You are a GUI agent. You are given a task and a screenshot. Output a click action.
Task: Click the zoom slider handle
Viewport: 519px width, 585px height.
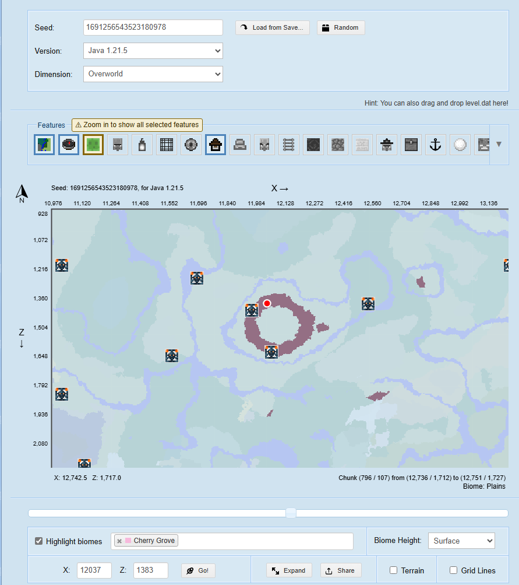click(x=291, y=513)
